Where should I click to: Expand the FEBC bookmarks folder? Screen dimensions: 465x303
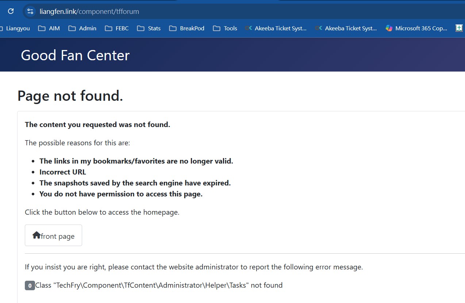(117, 28)
